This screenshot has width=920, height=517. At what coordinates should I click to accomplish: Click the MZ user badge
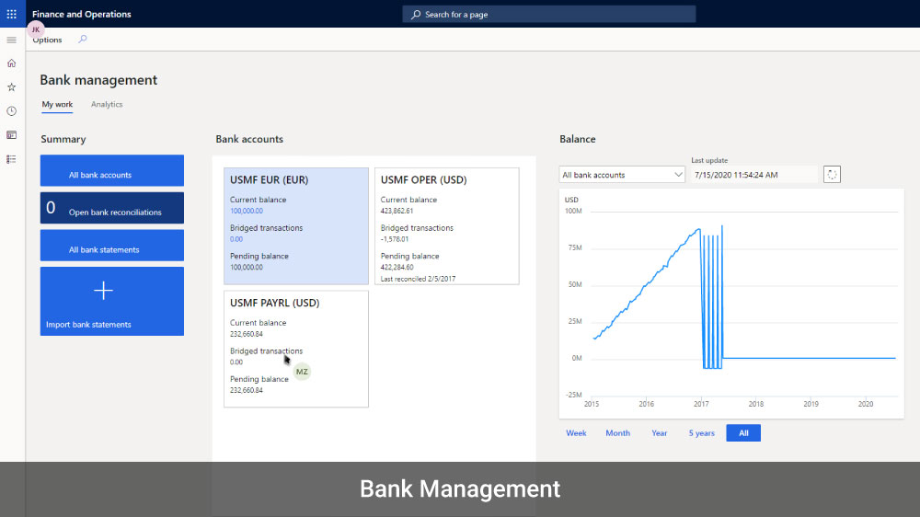pyautogui.click(x=302, y=372)
